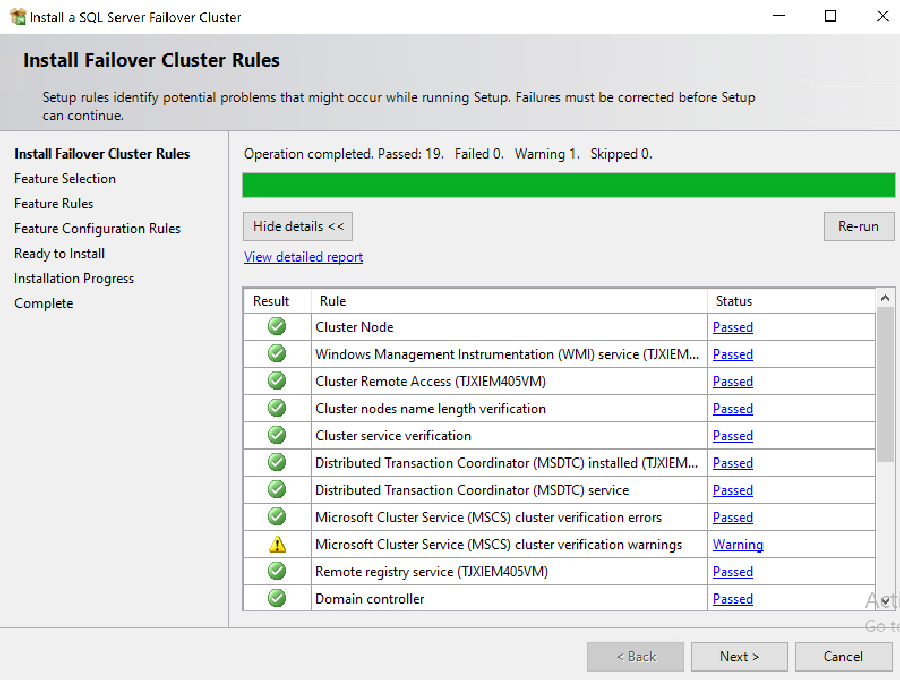The height and width of the screenshot is (680, 900).
Task: Click the green progress bar
Action: point(568,185)
